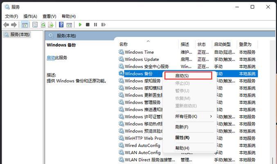Click the gear icon of WinHTTP Web Proxy
Image resolution: width=277 pixels, height=164 pixels.
[x=122, y=138]
